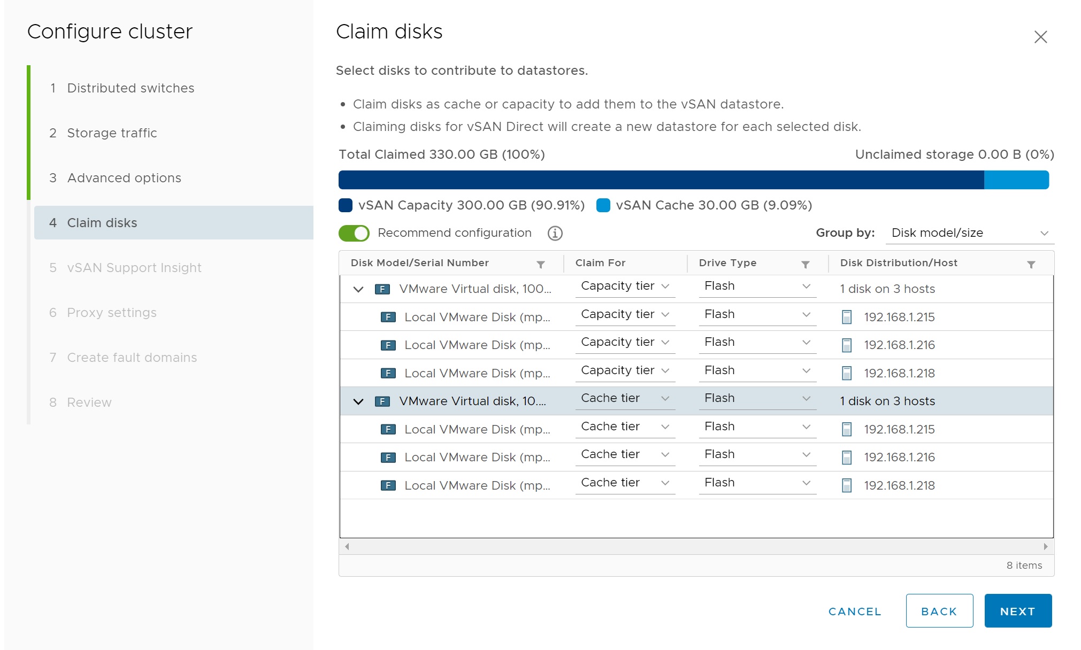The height and width of the screenshot is (650, 1081).
Task: Filter the Disk Model/Serial Number column
Action: coord(541,264)
